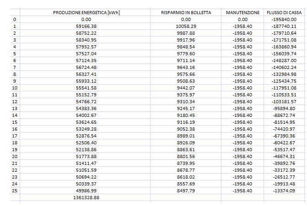Viewport: 307px width, 206px height.
Task: Select the FLUSSO DI CASSA header cell
Action: (x=284, y=12)
